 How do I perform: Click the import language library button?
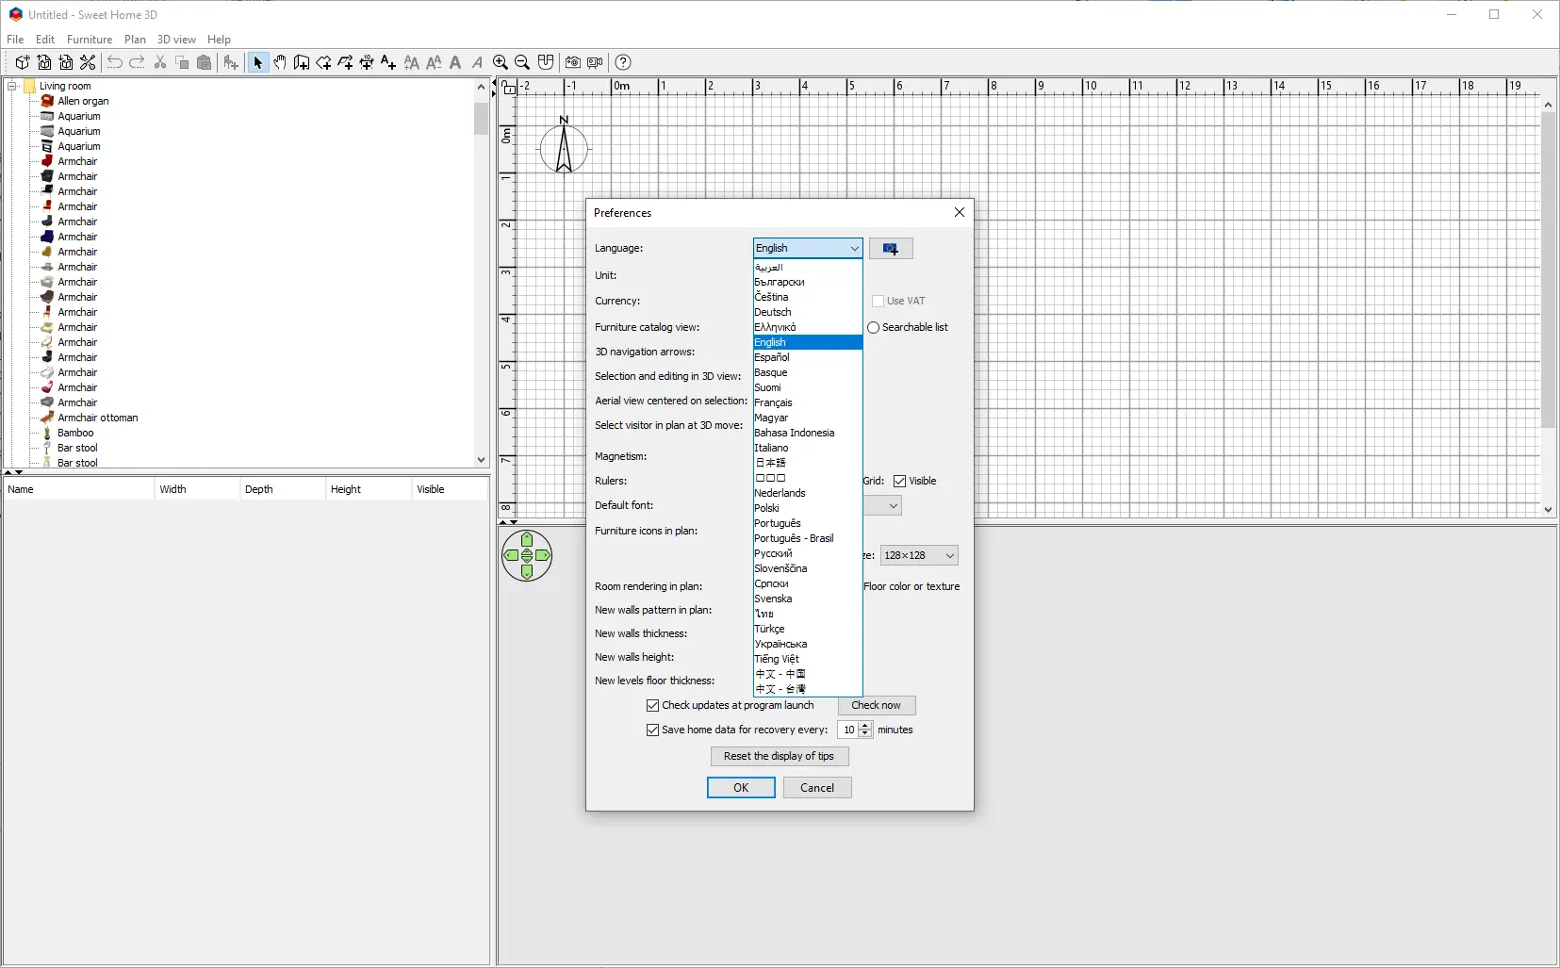pyautogui.click(x=891, y=249)
